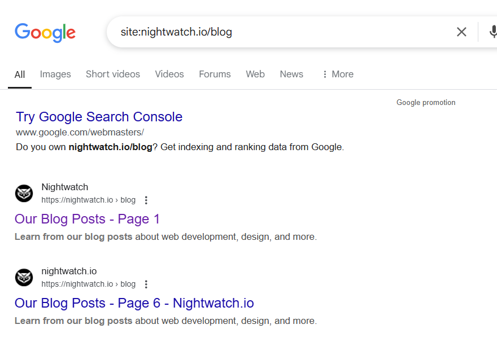
Task: Switch to the Web filter
Action: click(255, 74)
